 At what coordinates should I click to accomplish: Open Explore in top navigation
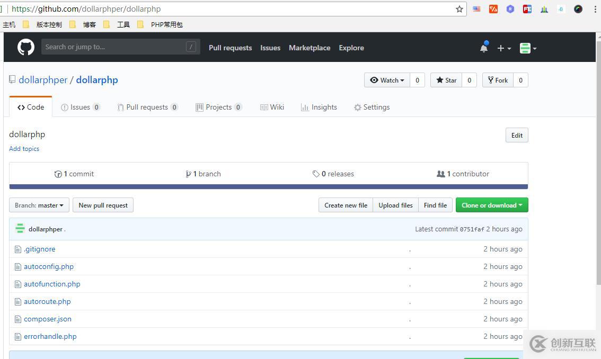[x=351, y=48]
